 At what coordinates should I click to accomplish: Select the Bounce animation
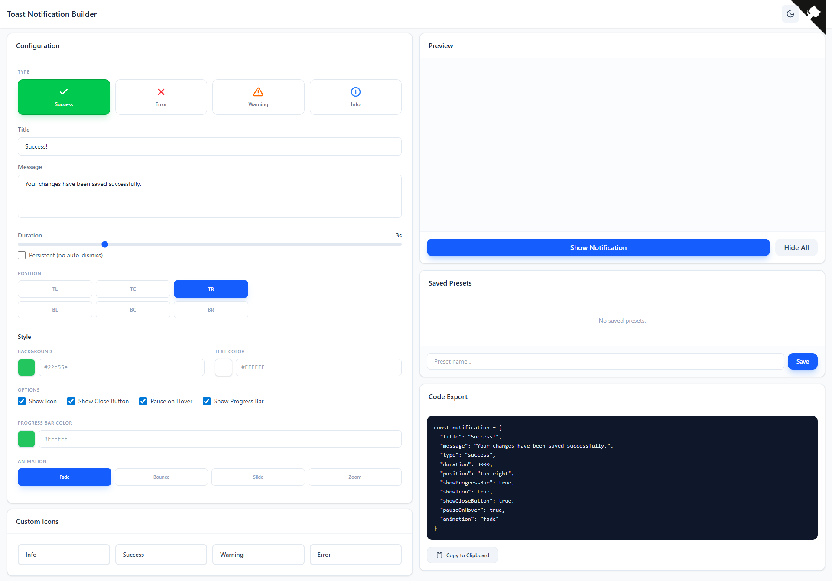[x=161, y=477]
